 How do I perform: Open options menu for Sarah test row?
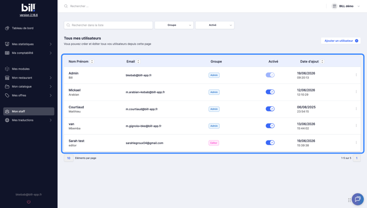pos(356,143)
